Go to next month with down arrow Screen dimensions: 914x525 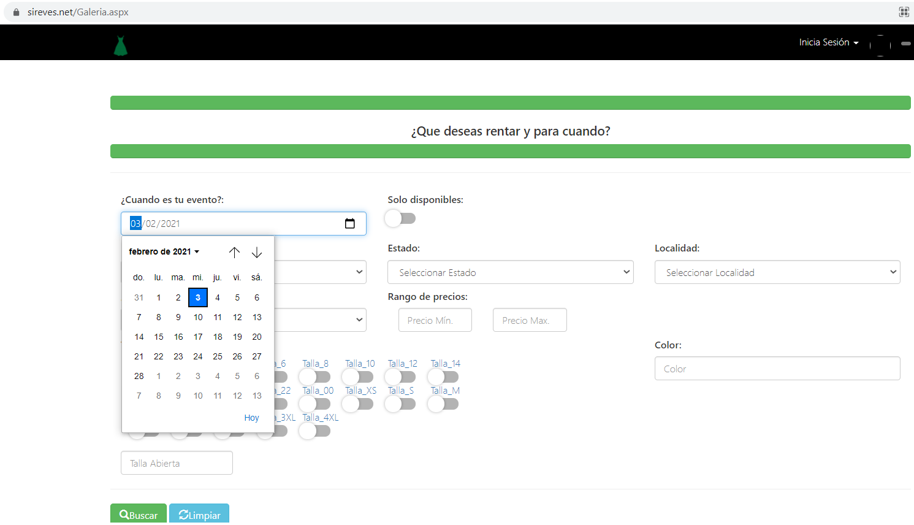[257, 252]
